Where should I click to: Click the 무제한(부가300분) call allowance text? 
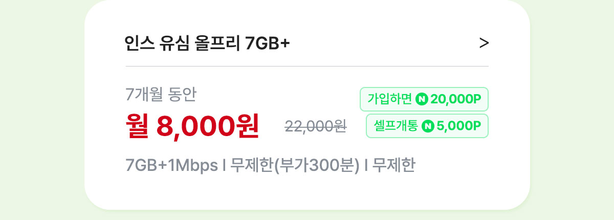tap(295, 166)
